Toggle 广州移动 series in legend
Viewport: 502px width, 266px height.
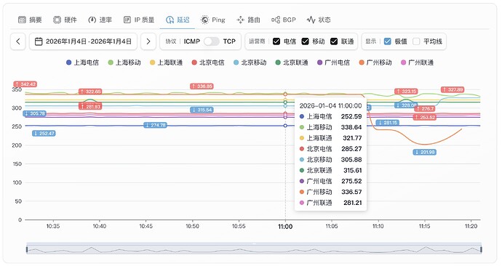point(375,63)
